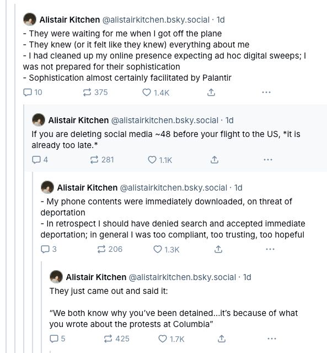This screenshot has height=353, width=327.
Task: Open Alistair Kitchen's profile from top post name
Action: (69, 20)
